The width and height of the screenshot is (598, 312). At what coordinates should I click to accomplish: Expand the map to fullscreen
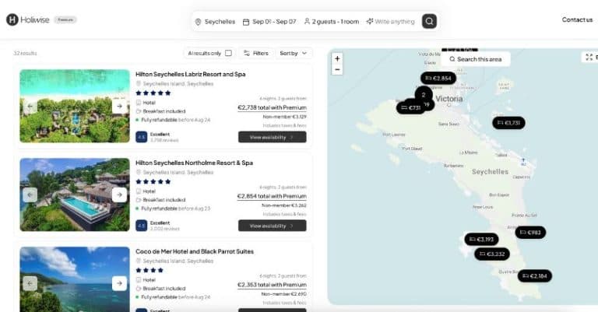pos(589,57)
